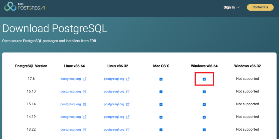Select version 17.6 cell
The height and width of the screenshot is (139, 279).
pos(31,79)
